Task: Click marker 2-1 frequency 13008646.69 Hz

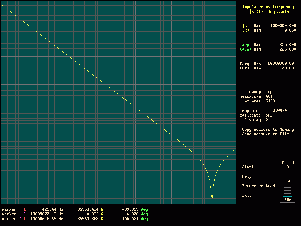Action: coord(47,219)
